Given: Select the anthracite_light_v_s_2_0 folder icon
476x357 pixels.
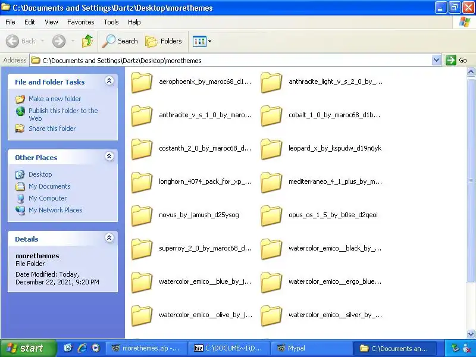Looking at the screenshot, I should click(271, 82).
